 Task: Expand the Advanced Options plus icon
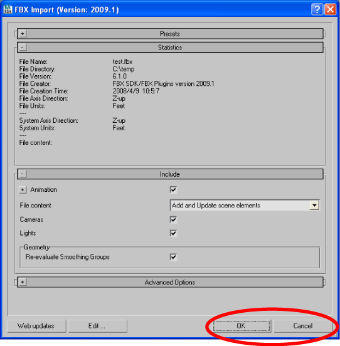point(23,282)
